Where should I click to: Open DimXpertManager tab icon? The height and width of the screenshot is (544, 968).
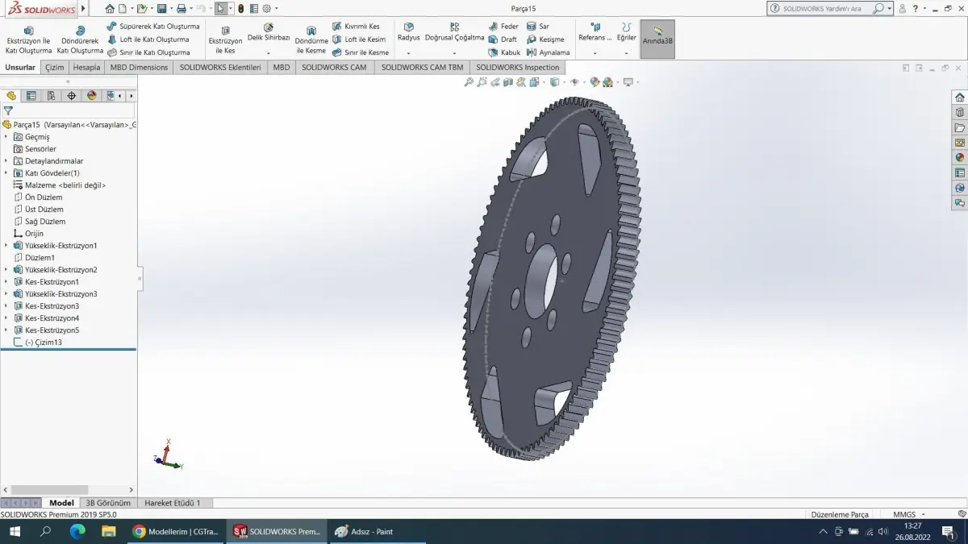coord(72,95)
